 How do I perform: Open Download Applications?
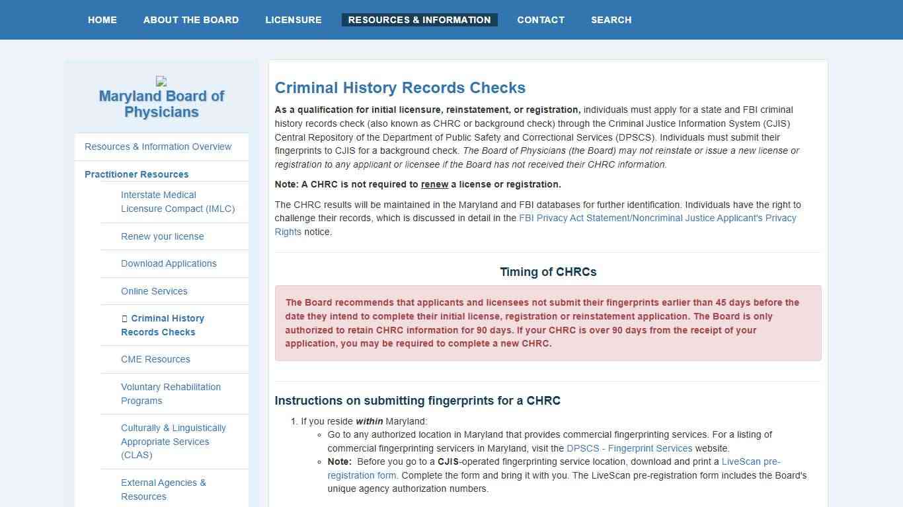click(169, 263)
